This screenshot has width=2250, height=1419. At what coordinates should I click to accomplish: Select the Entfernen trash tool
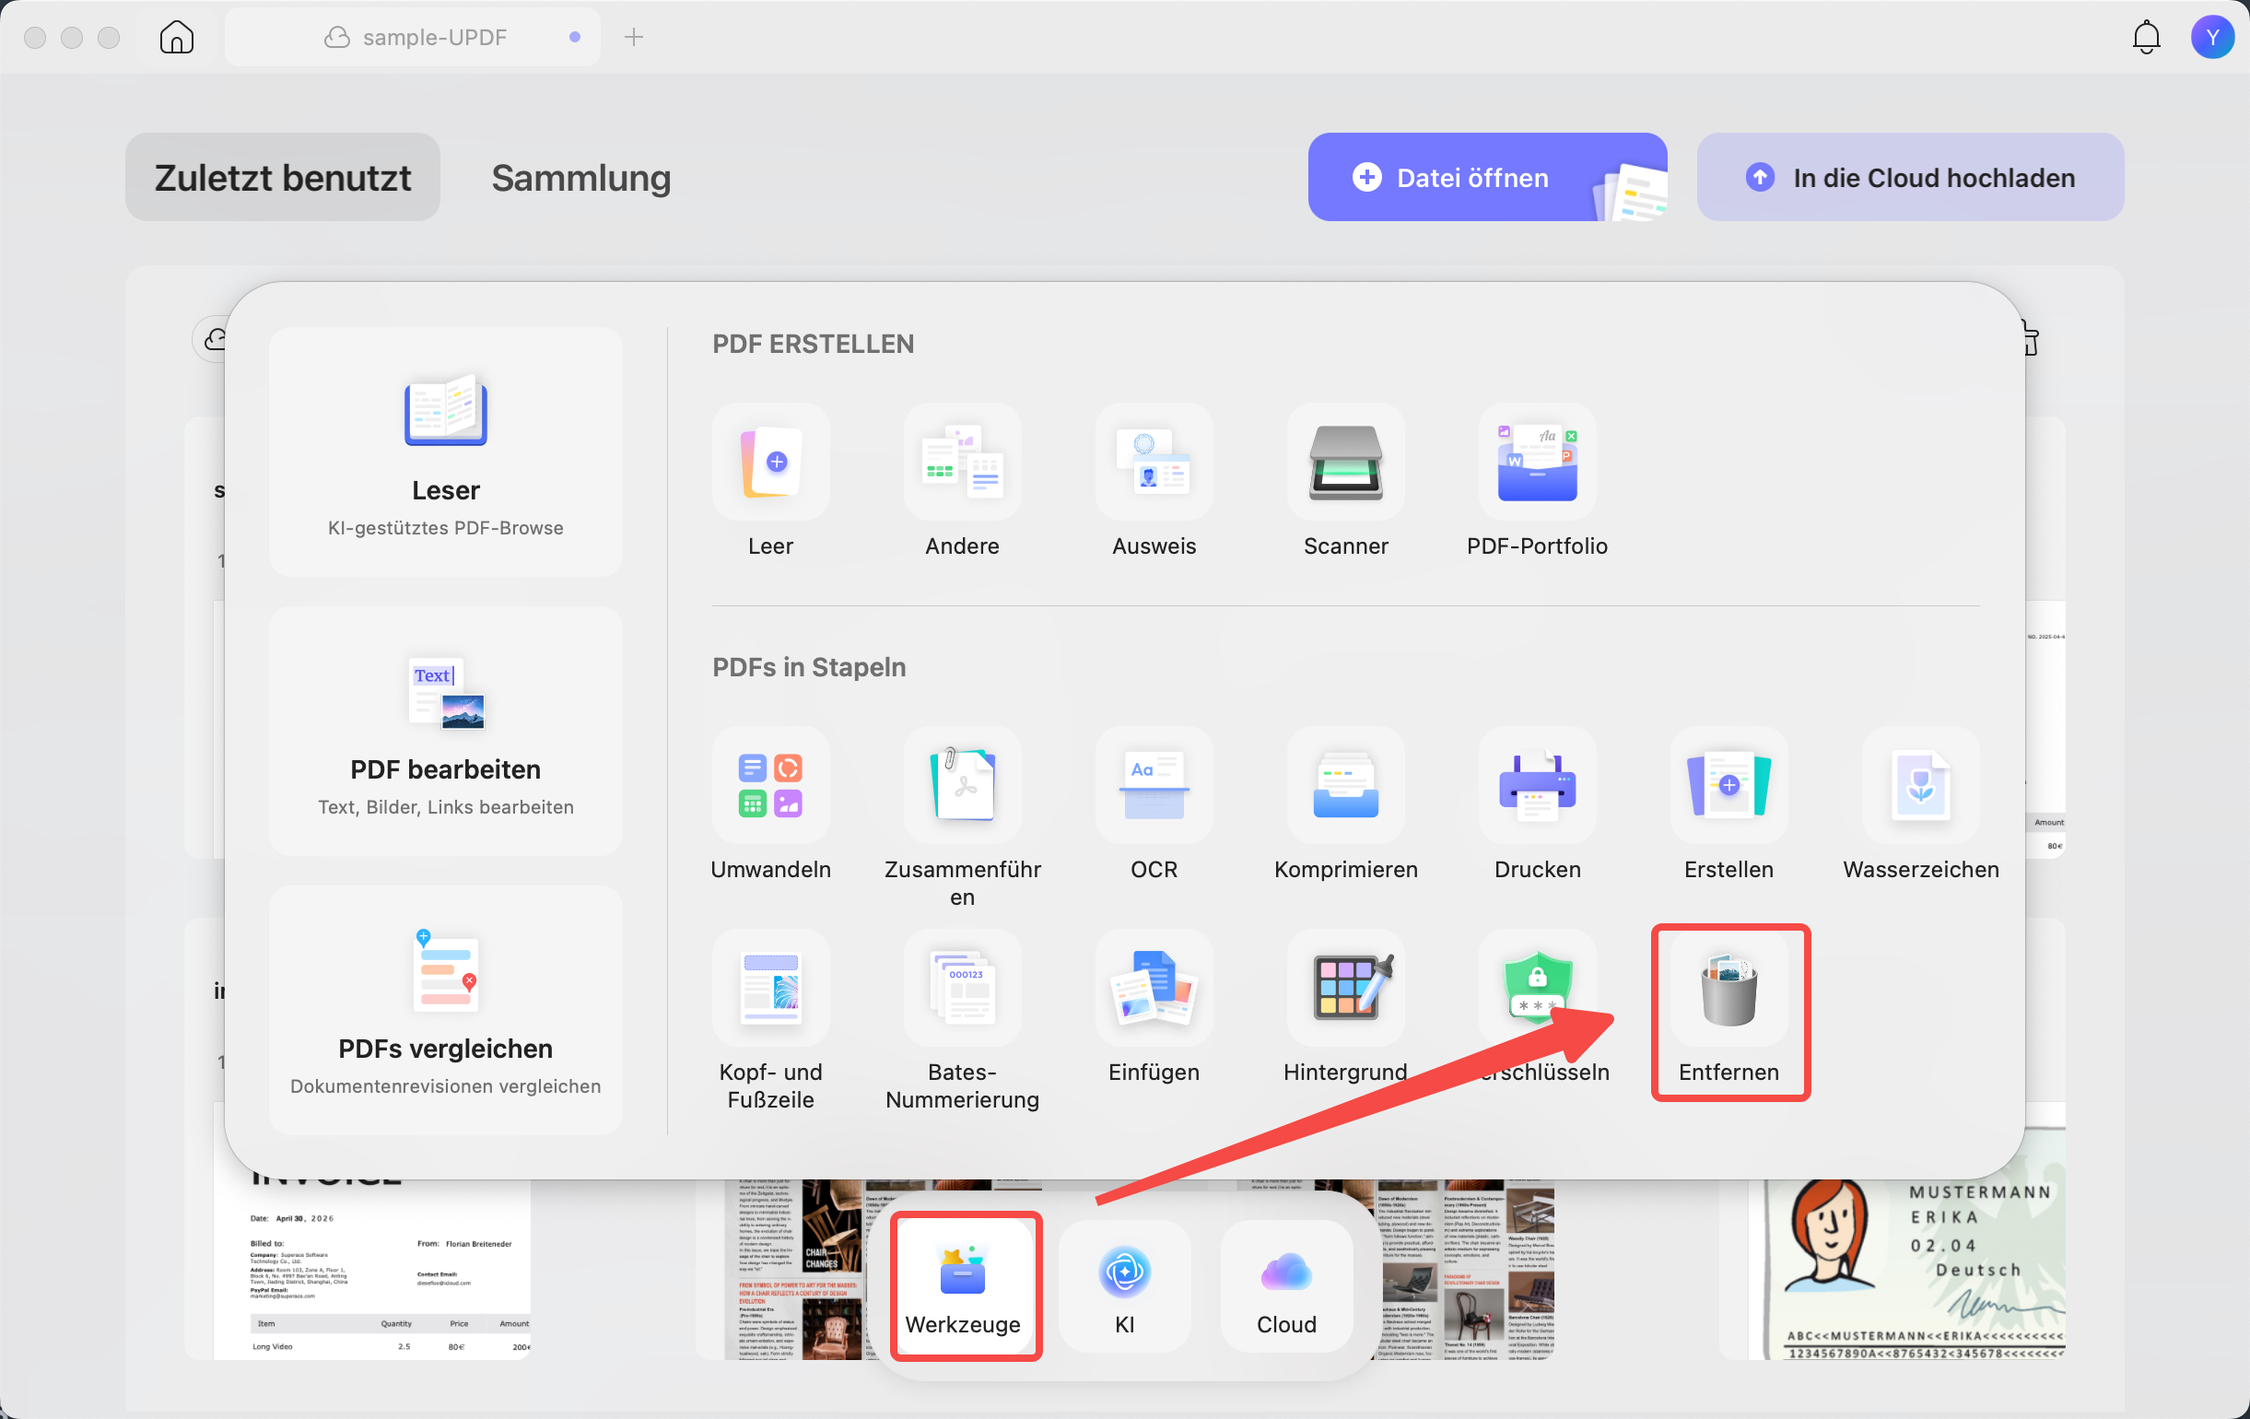pos(1729,989)
